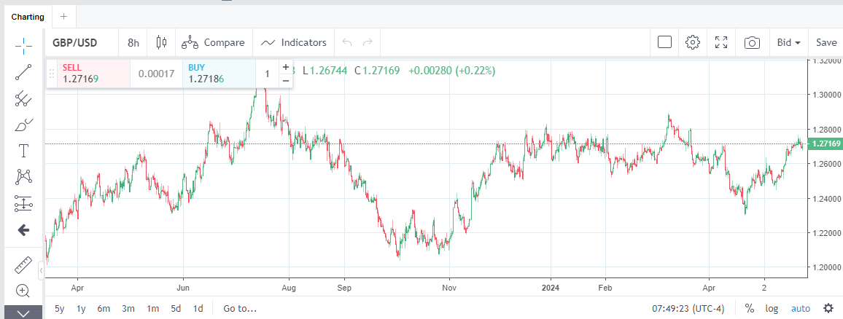Select the trend line drawing tool
Image resolution: width=843 pixels, height=319 pixels.
(x=23, y=71)
